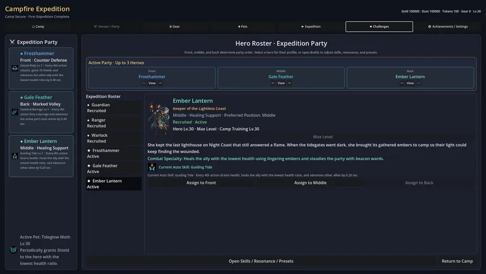Image resolution: width=486 pixels, height=274 pixels.
Task: Click the 'Recruited · Active' status text
Action: point(190,122)
